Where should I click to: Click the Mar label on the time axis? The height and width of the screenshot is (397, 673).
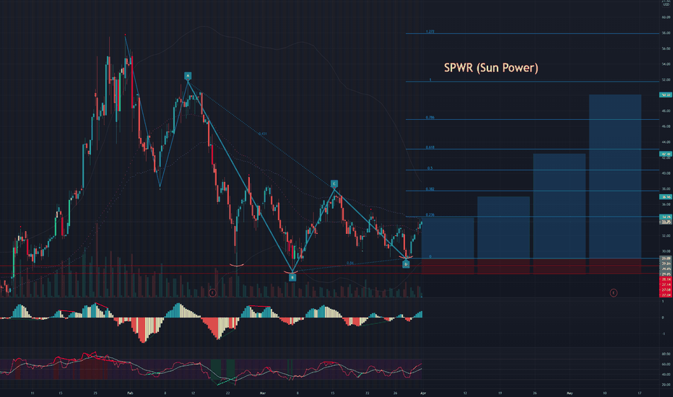263,393
